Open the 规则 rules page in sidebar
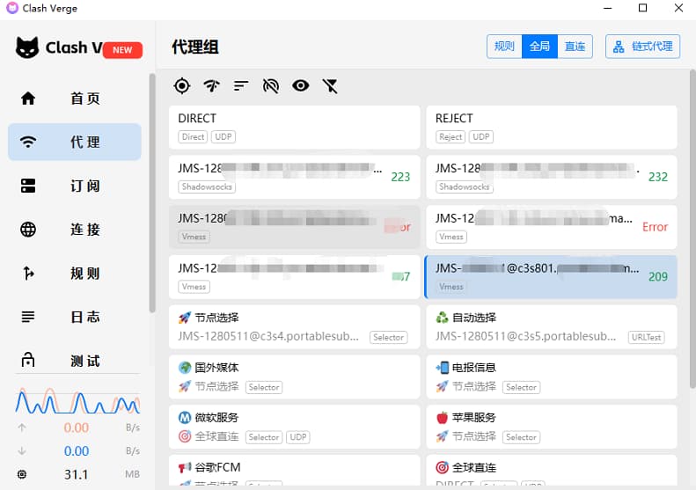Image resolution: width=696 pixels, height=490 pixels. [75, 274]
